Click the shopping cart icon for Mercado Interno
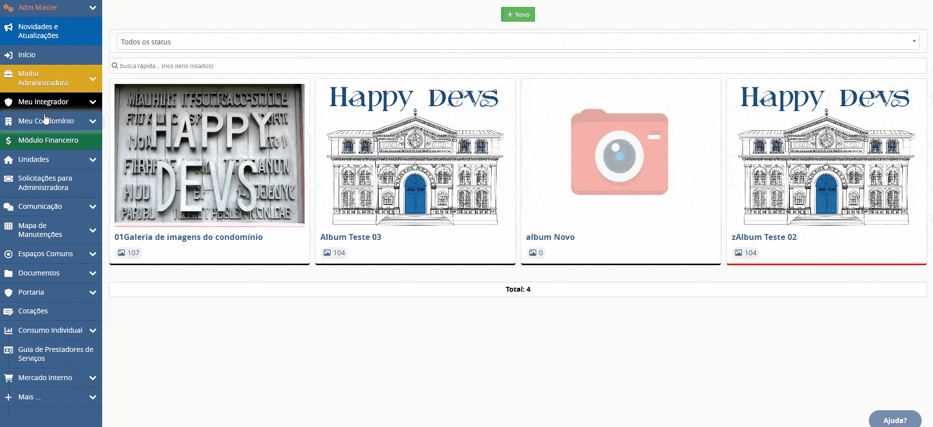The image size is (933, 427). [8, 378]
